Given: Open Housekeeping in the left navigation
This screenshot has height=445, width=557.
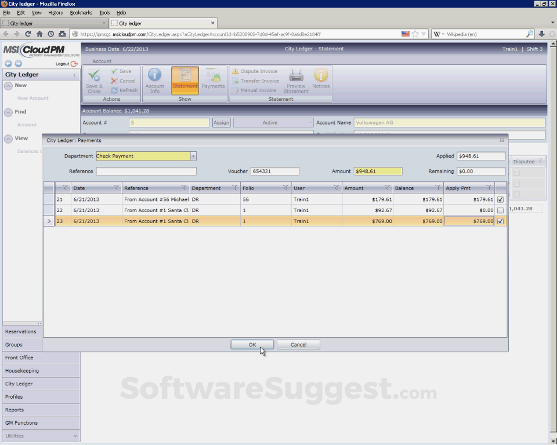Looking at the screenshot, I should tap(41, 371).
